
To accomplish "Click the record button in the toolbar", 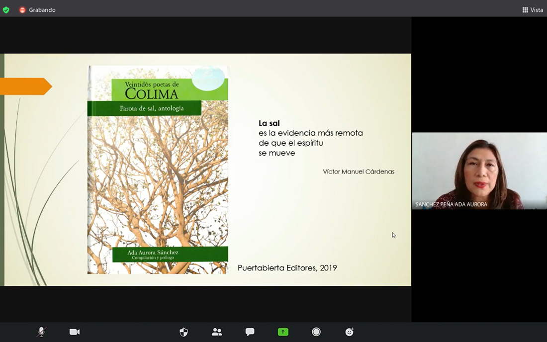I will (316, 332).
